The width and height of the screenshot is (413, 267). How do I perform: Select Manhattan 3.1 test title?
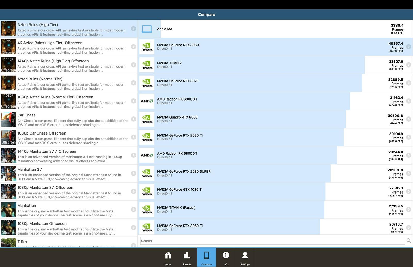[30, 169]
